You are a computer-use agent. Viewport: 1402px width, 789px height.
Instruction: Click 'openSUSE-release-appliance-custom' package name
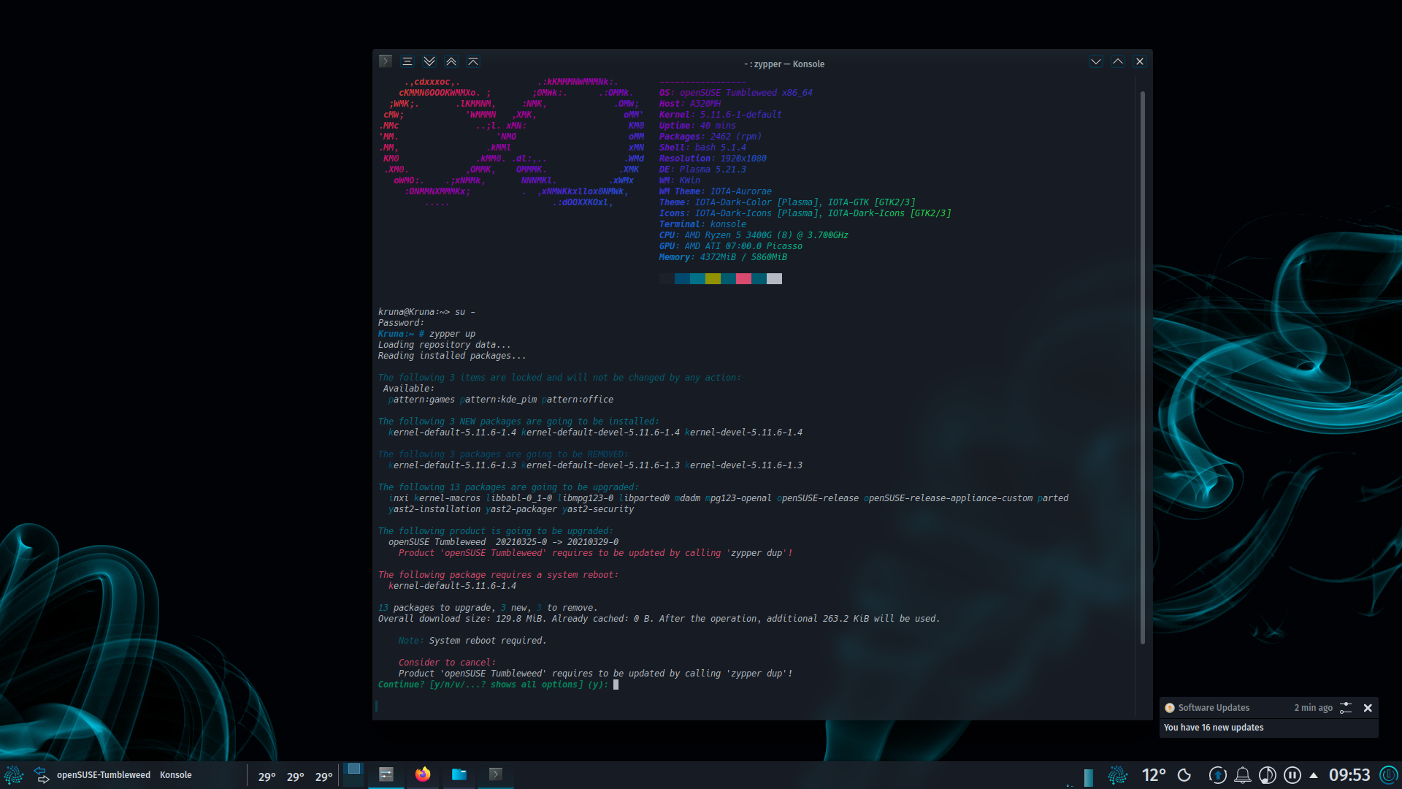(x=948, y=498)
